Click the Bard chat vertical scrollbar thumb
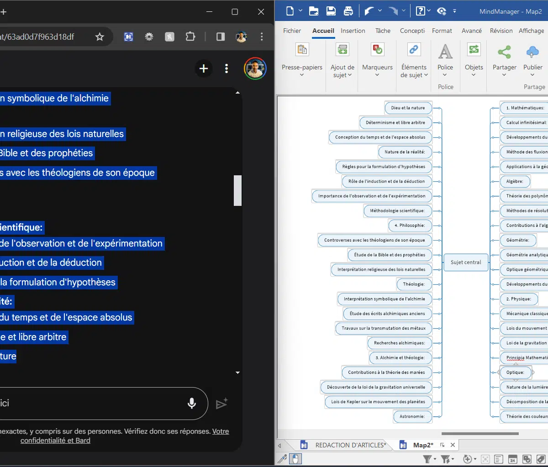548x467 pixels. tap(237, 190)
